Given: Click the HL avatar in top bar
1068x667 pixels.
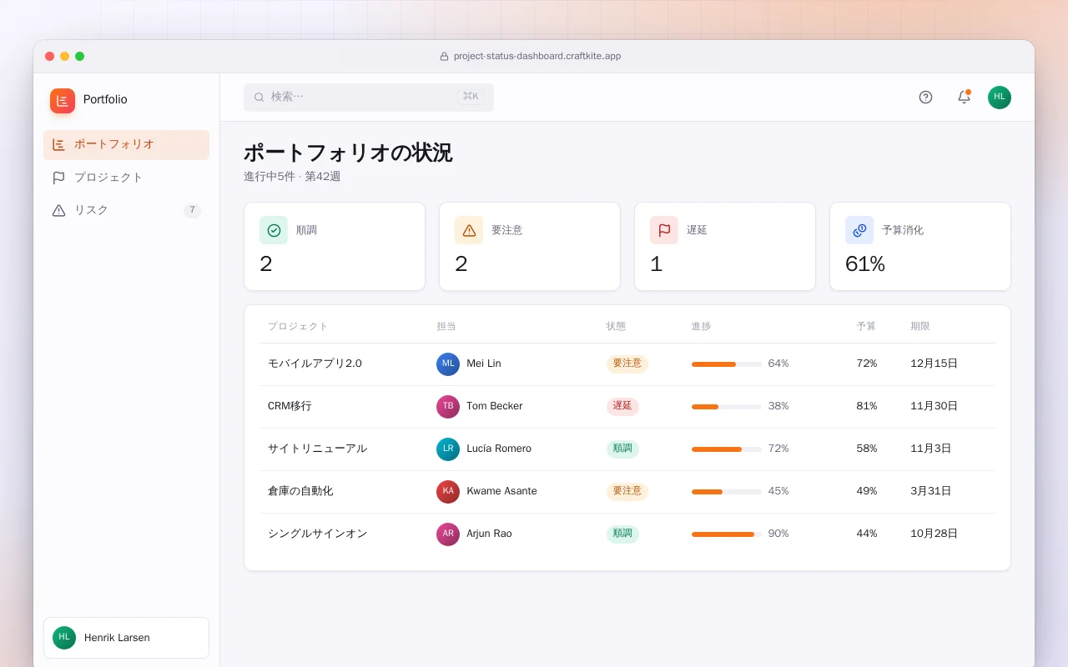Looking at the screenshot, I should 1000,98.
